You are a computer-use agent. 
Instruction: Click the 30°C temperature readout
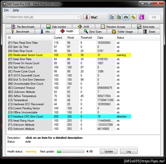pyautogui.click(x=94, y=17)
